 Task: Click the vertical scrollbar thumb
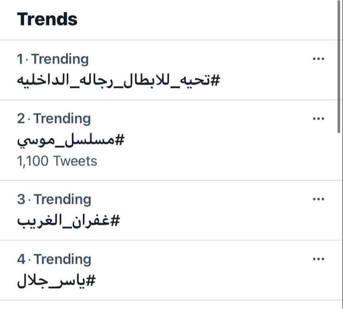click(x=338, y=66)
